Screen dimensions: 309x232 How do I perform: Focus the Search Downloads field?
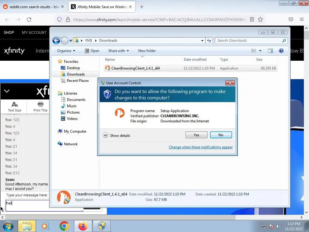tap(249, 40)
